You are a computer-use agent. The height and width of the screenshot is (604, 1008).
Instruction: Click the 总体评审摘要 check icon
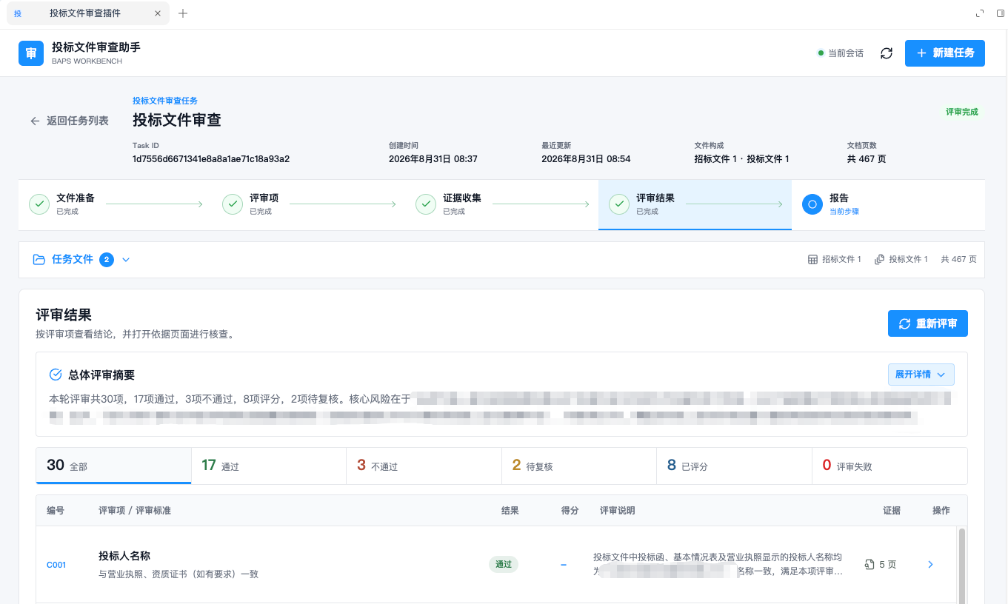[56, 375]
